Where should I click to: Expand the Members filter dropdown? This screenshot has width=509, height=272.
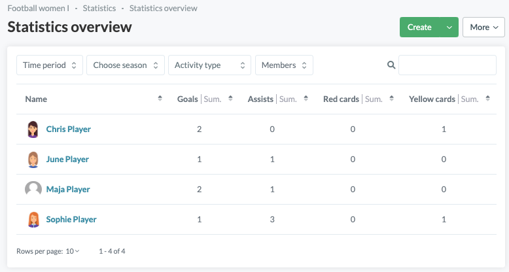(x=284, y=65)
